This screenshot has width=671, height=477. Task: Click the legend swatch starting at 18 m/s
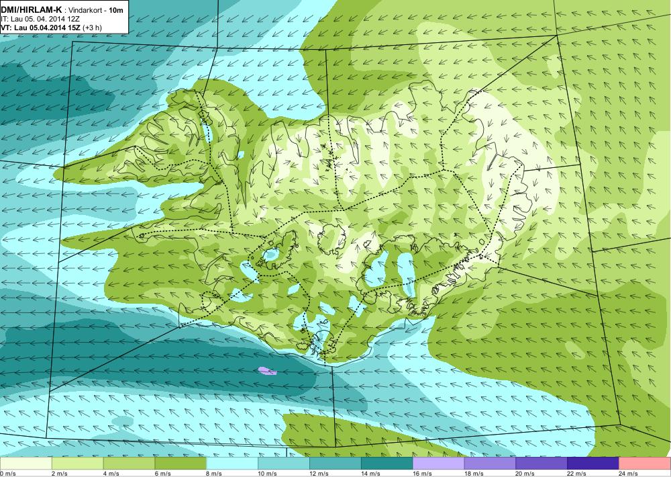click(490, 464)
